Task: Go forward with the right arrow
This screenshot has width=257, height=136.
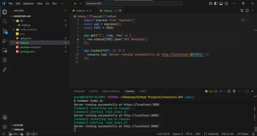Action: 81,3
